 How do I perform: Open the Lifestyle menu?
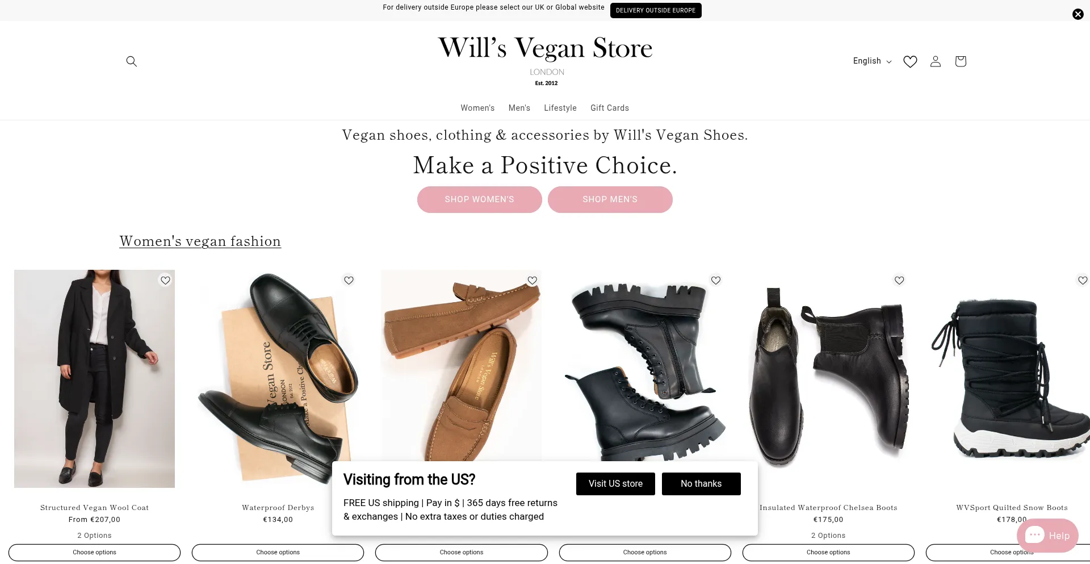tap(560, 108)
